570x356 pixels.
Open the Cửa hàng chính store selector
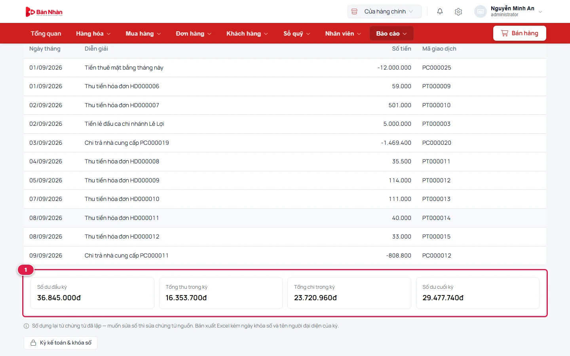point(384,11)
